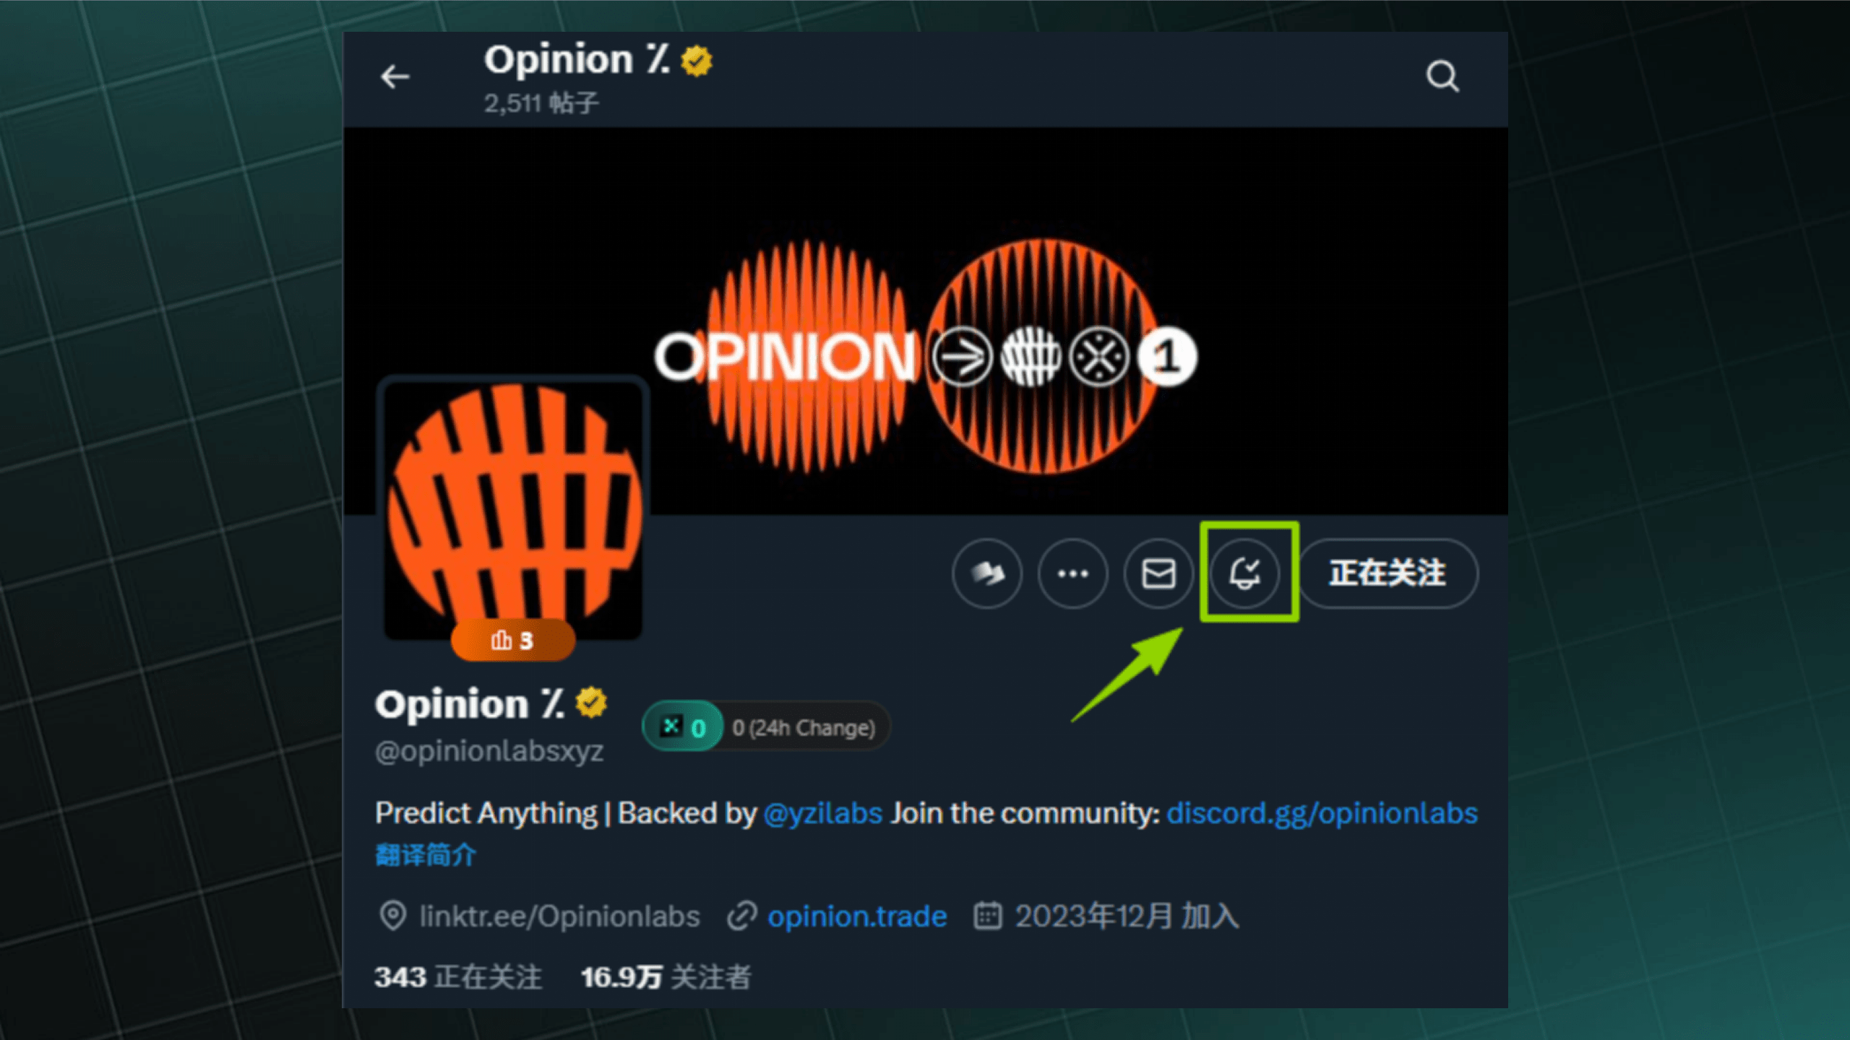This screenshot has height=1040, width=1850.
Task: Open the @yzilabs mention link
Action: click(x=822, y=813)
